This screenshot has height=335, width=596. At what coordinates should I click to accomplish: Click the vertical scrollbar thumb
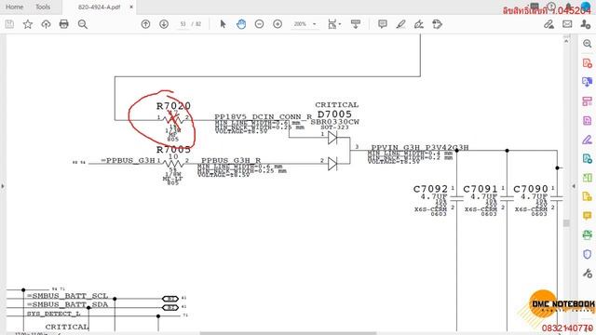566,223
